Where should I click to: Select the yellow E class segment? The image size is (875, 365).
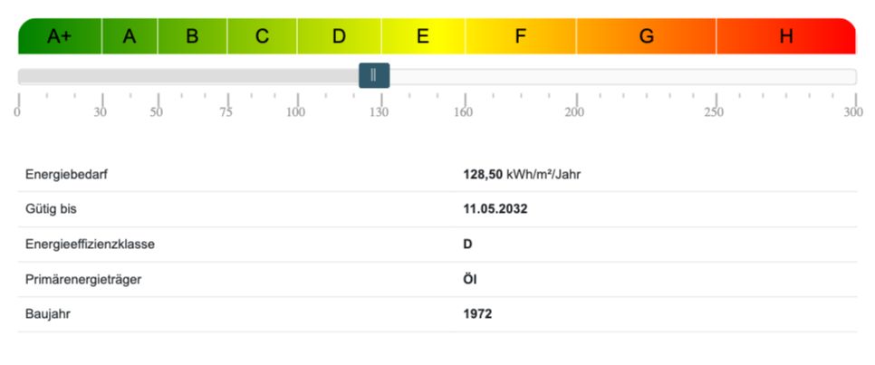[423, 36]
